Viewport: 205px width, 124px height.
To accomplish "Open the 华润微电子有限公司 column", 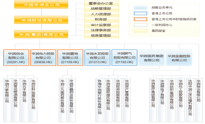I will pyautogui.click(x=162, y=100).
